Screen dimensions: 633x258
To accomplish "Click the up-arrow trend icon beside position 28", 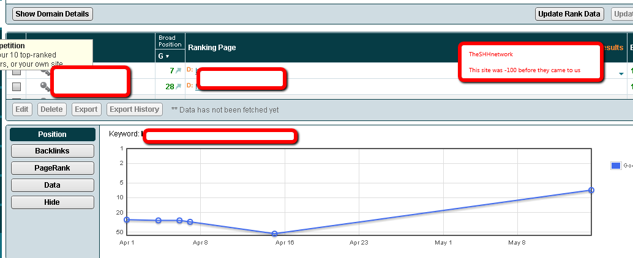I will tap(178, 87).
